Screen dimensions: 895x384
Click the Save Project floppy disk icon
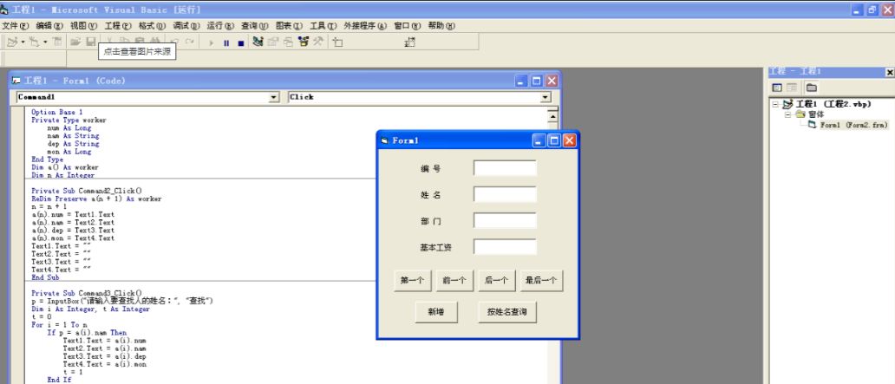pyautogui.click(x=91, y=42)
